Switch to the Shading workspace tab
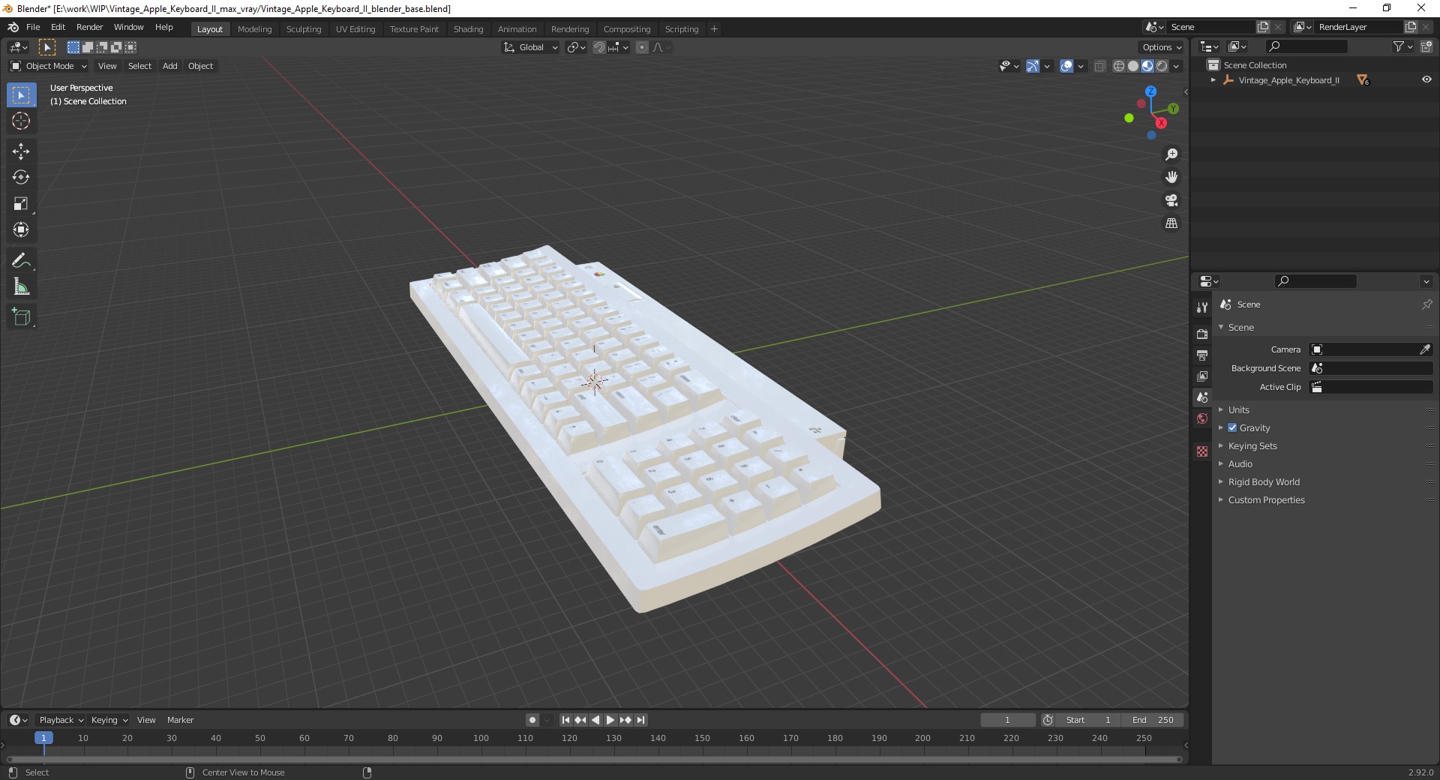 click(x=468, y=29)
